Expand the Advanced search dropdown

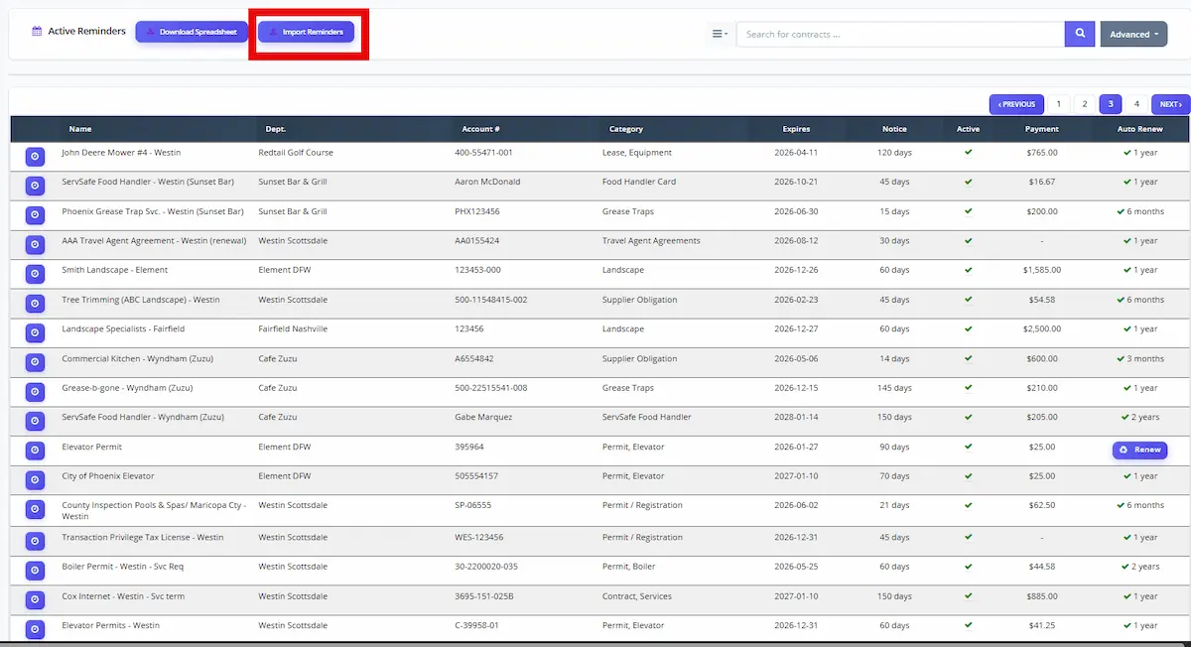click(1133, 34)
